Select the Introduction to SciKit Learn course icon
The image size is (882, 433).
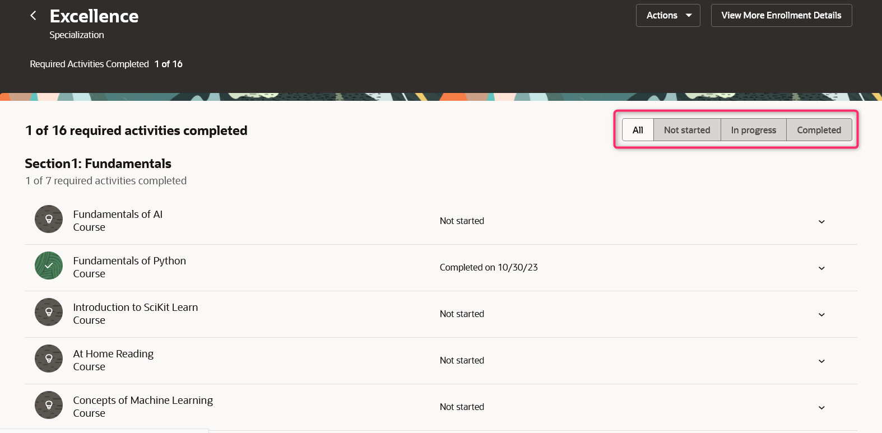point(49,312)
